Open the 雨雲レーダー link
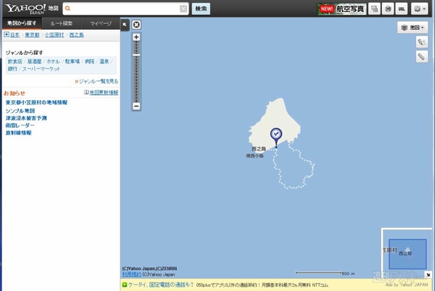The width and height of the screenshot is (435, 291). pos(20,125)
